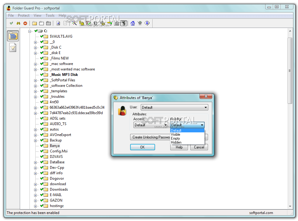Open the User dropdown in Attributes dialog

(175, 107)
